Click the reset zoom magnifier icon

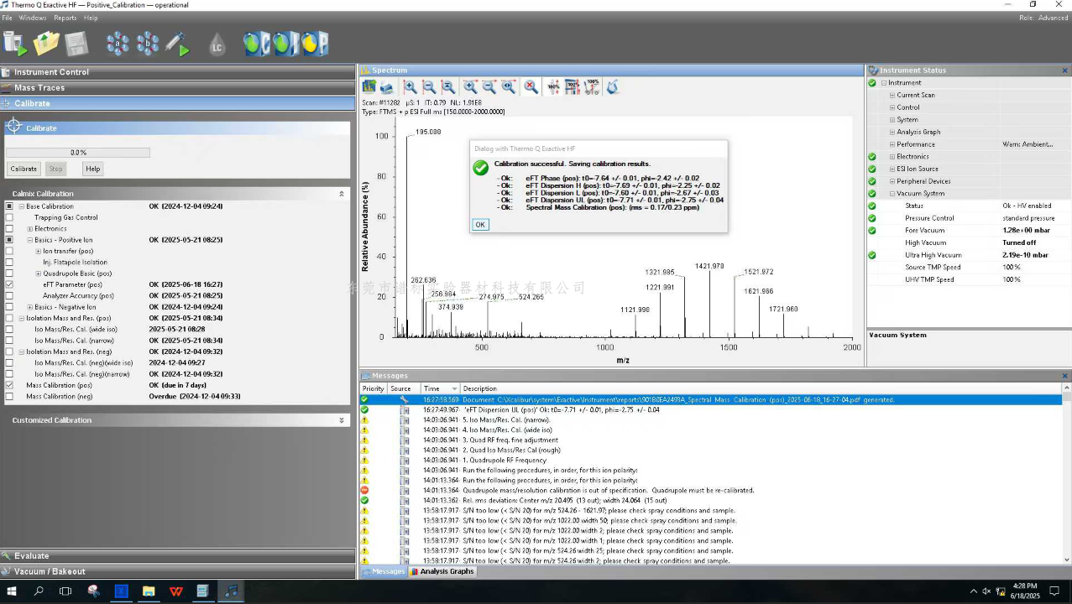(x=531, y=86)
